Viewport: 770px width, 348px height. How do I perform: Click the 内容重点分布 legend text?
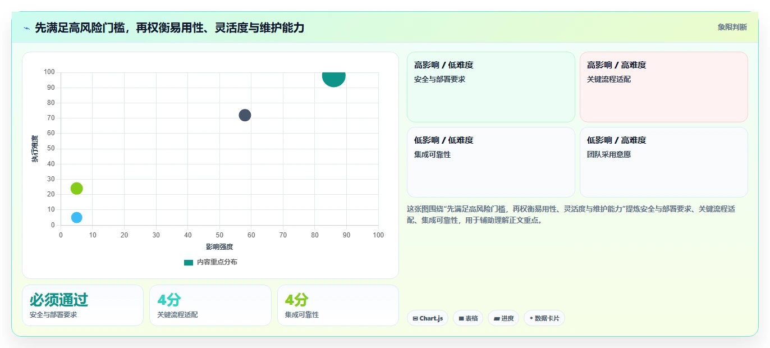[217, 262]
